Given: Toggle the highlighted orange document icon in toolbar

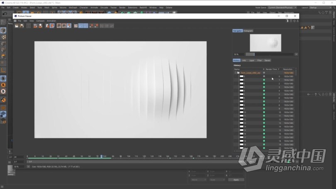Looking at the screenshot, I should coord(52,26).
